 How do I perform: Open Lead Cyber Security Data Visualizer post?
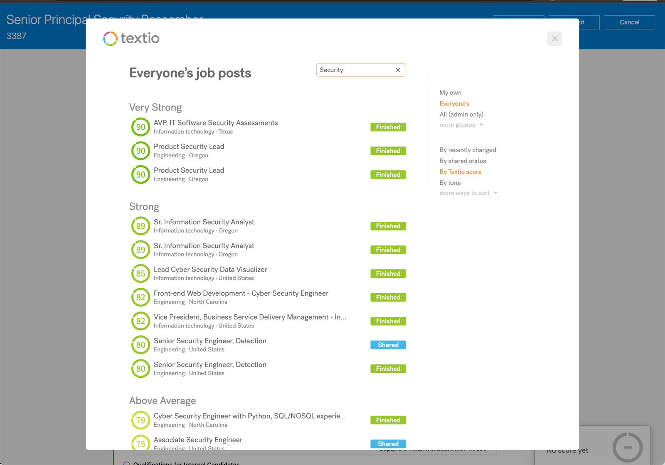pyautogui.click(x=210, y=269)
